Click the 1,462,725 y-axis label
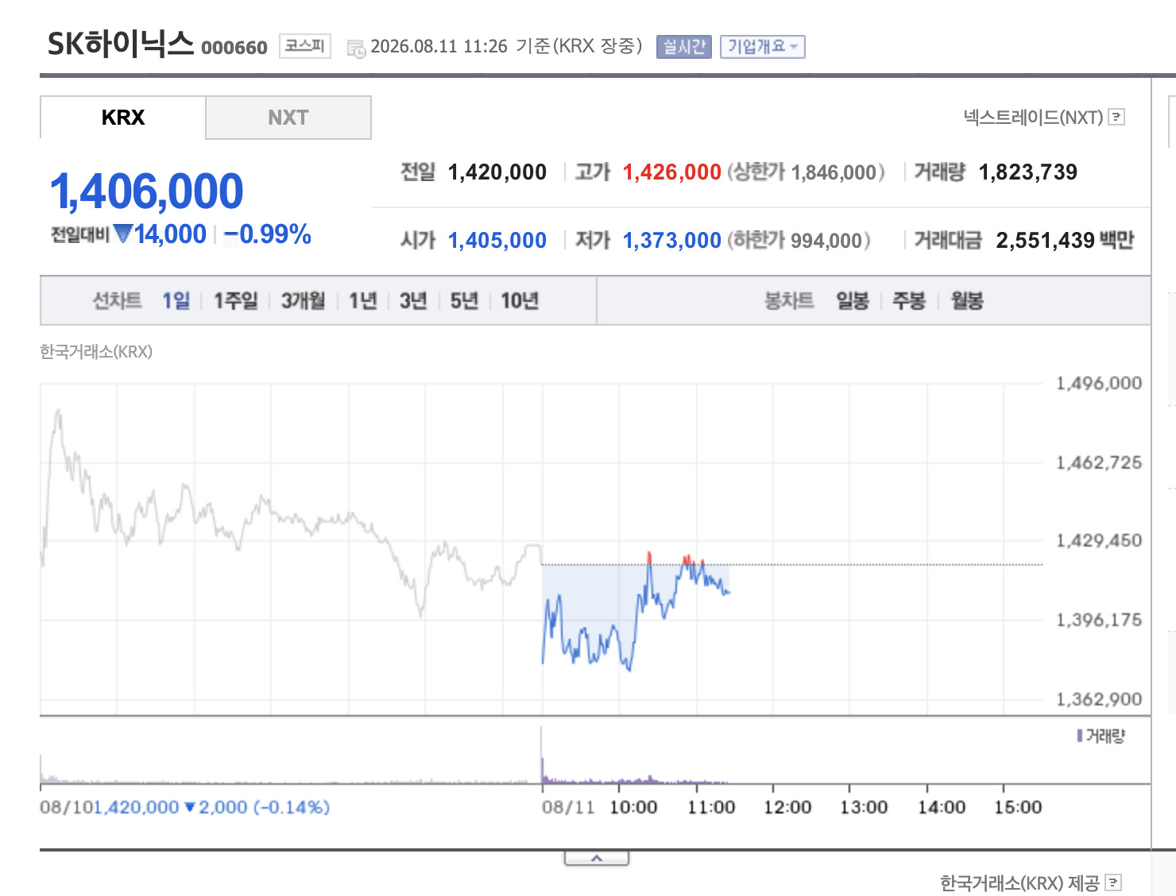The image size is (1176, 896). 1099,463
